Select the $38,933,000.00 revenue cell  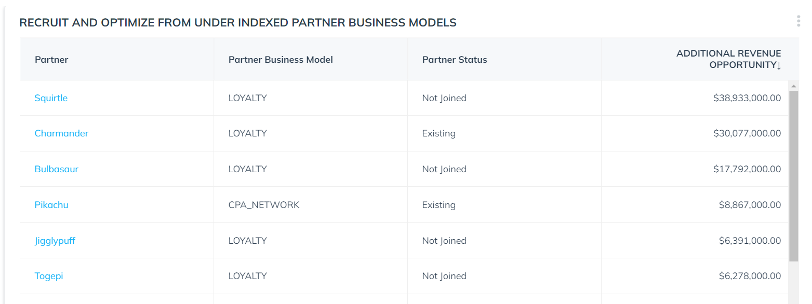coord(695,98)
